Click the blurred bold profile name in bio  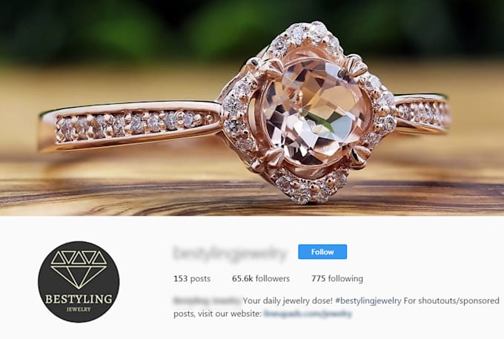tap(207, 301)
